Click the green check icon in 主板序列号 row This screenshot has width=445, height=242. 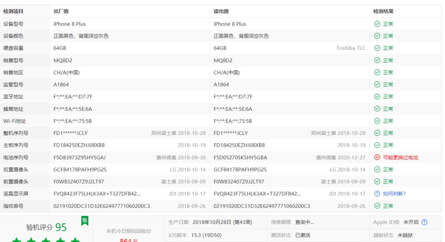377,145
